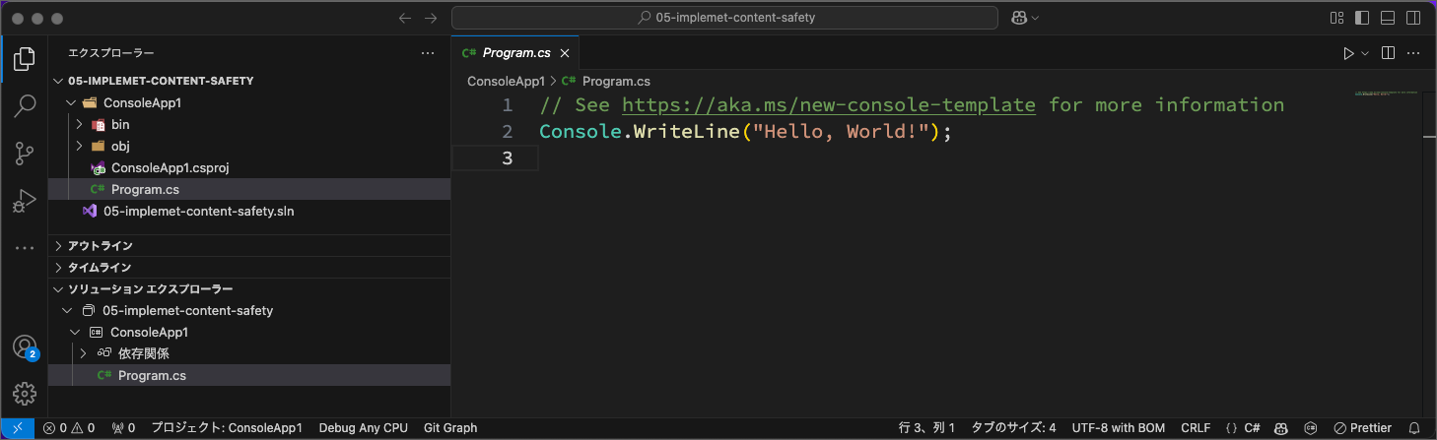Image resolution: width=1437 pixels, height=440 pixels.
Task: Toggle the secondary side bar visibility
Action: 1413,18
